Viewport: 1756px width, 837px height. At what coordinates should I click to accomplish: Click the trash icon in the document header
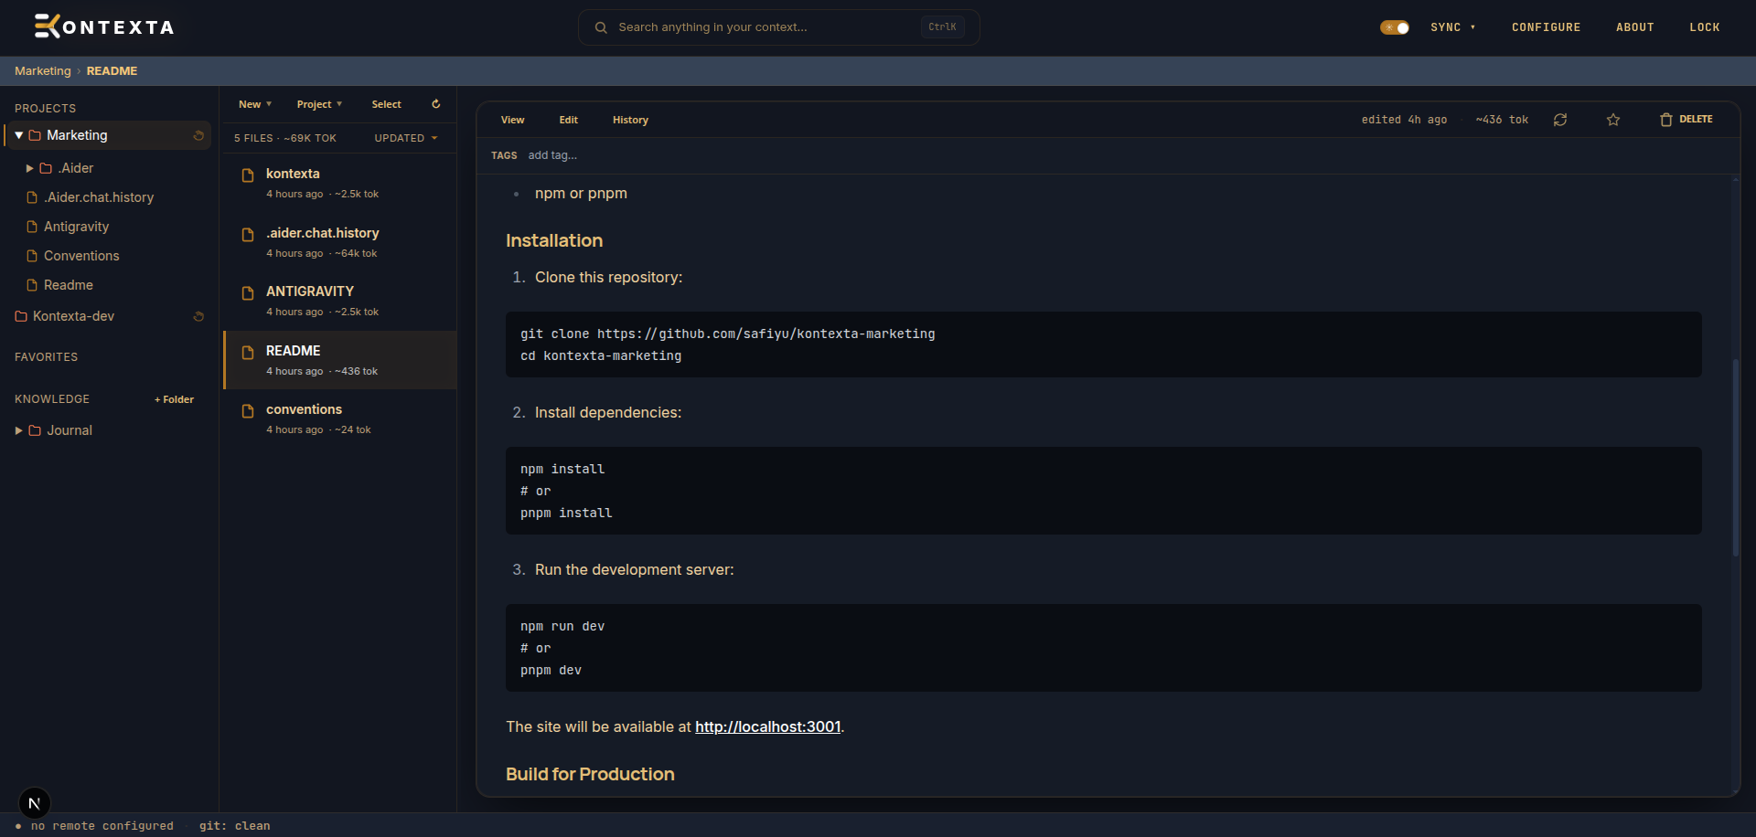coord(1666,120)
